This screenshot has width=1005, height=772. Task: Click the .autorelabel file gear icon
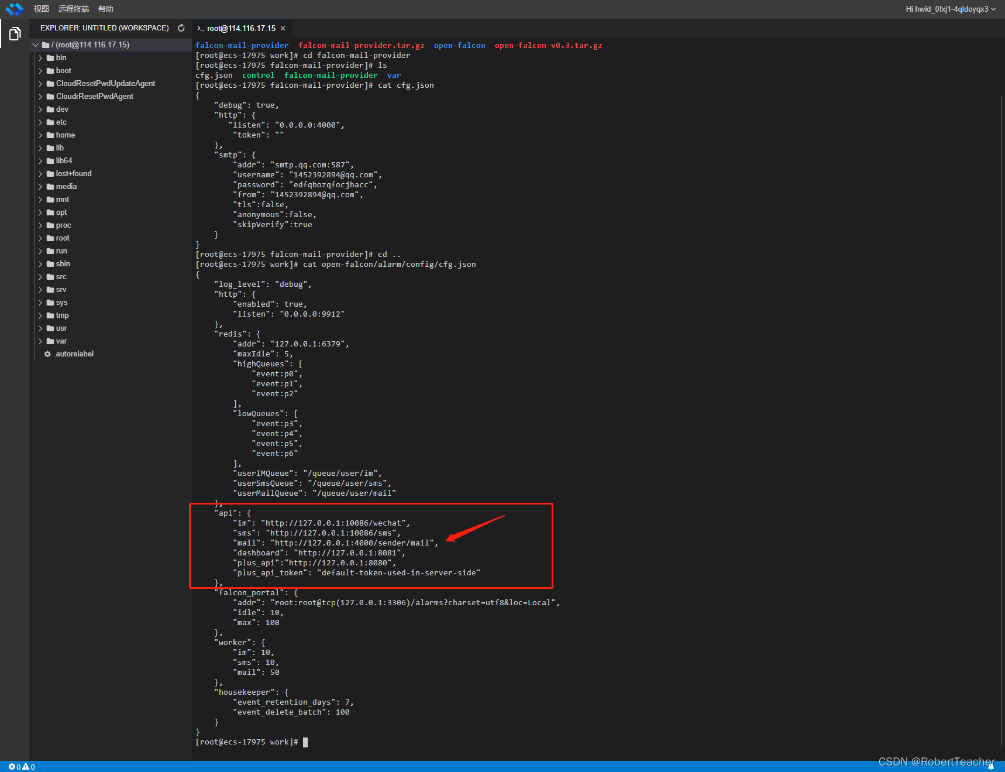(47, 354)
